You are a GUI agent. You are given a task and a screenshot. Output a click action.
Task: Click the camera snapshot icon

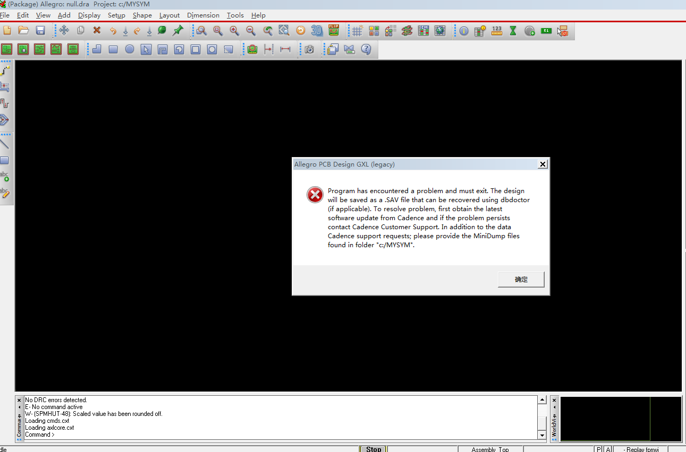coord(309,49)
